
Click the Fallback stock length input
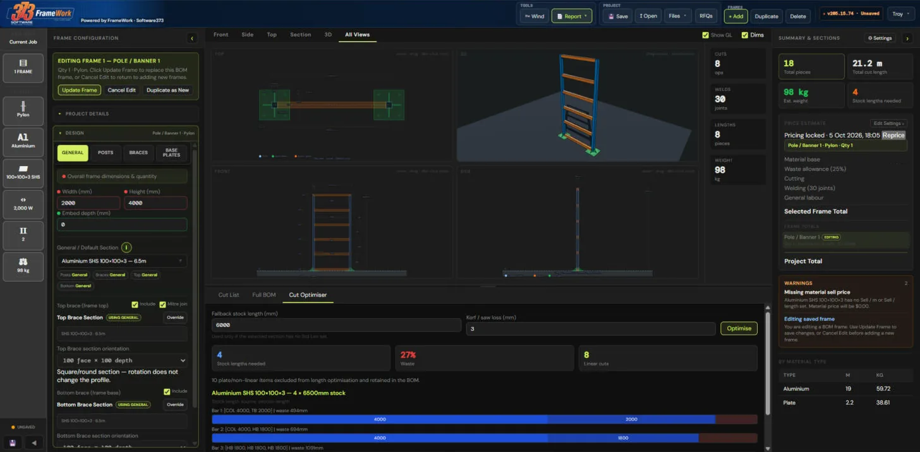(x=336, y=325)
